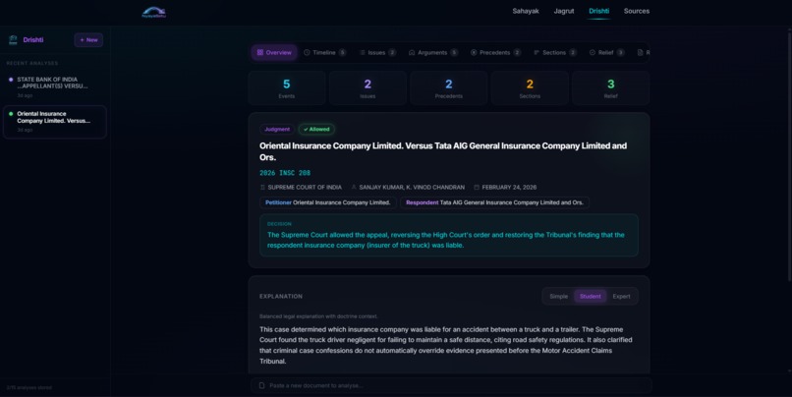Click the 2 Precedents stat card

(448, 87)
